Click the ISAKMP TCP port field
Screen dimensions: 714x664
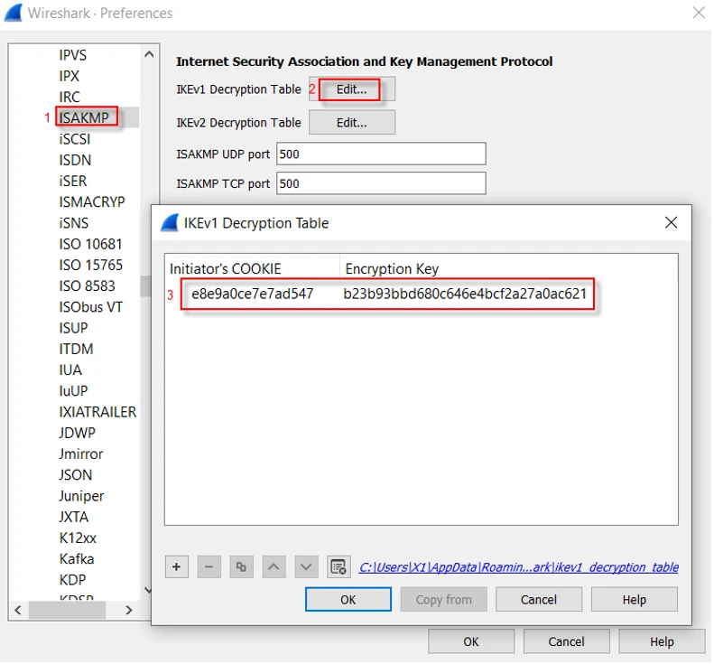pos(380,183)
